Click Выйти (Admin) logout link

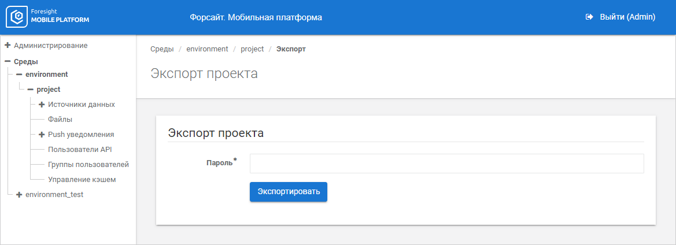pyautogui.click(x=627, y=17)
